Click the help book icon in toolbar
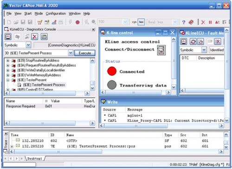Image resolution: width=232 pixels, height=169 pixels. [191, 22]
